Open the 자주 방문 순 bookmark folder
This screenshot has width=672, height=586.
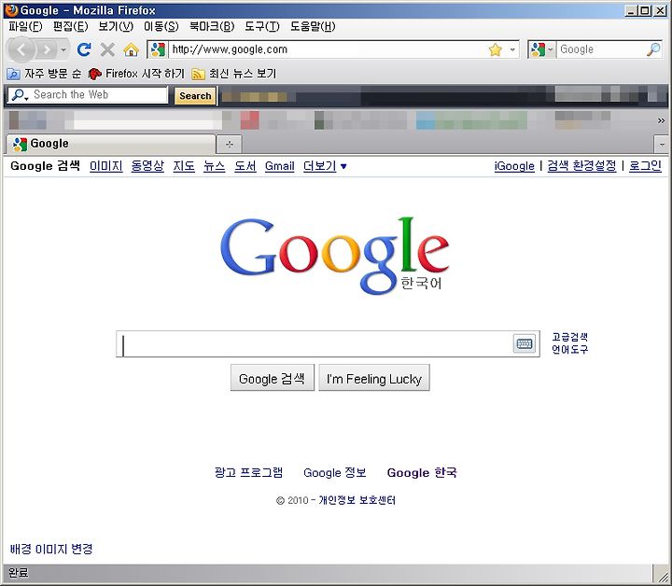[x=44, y=74]
